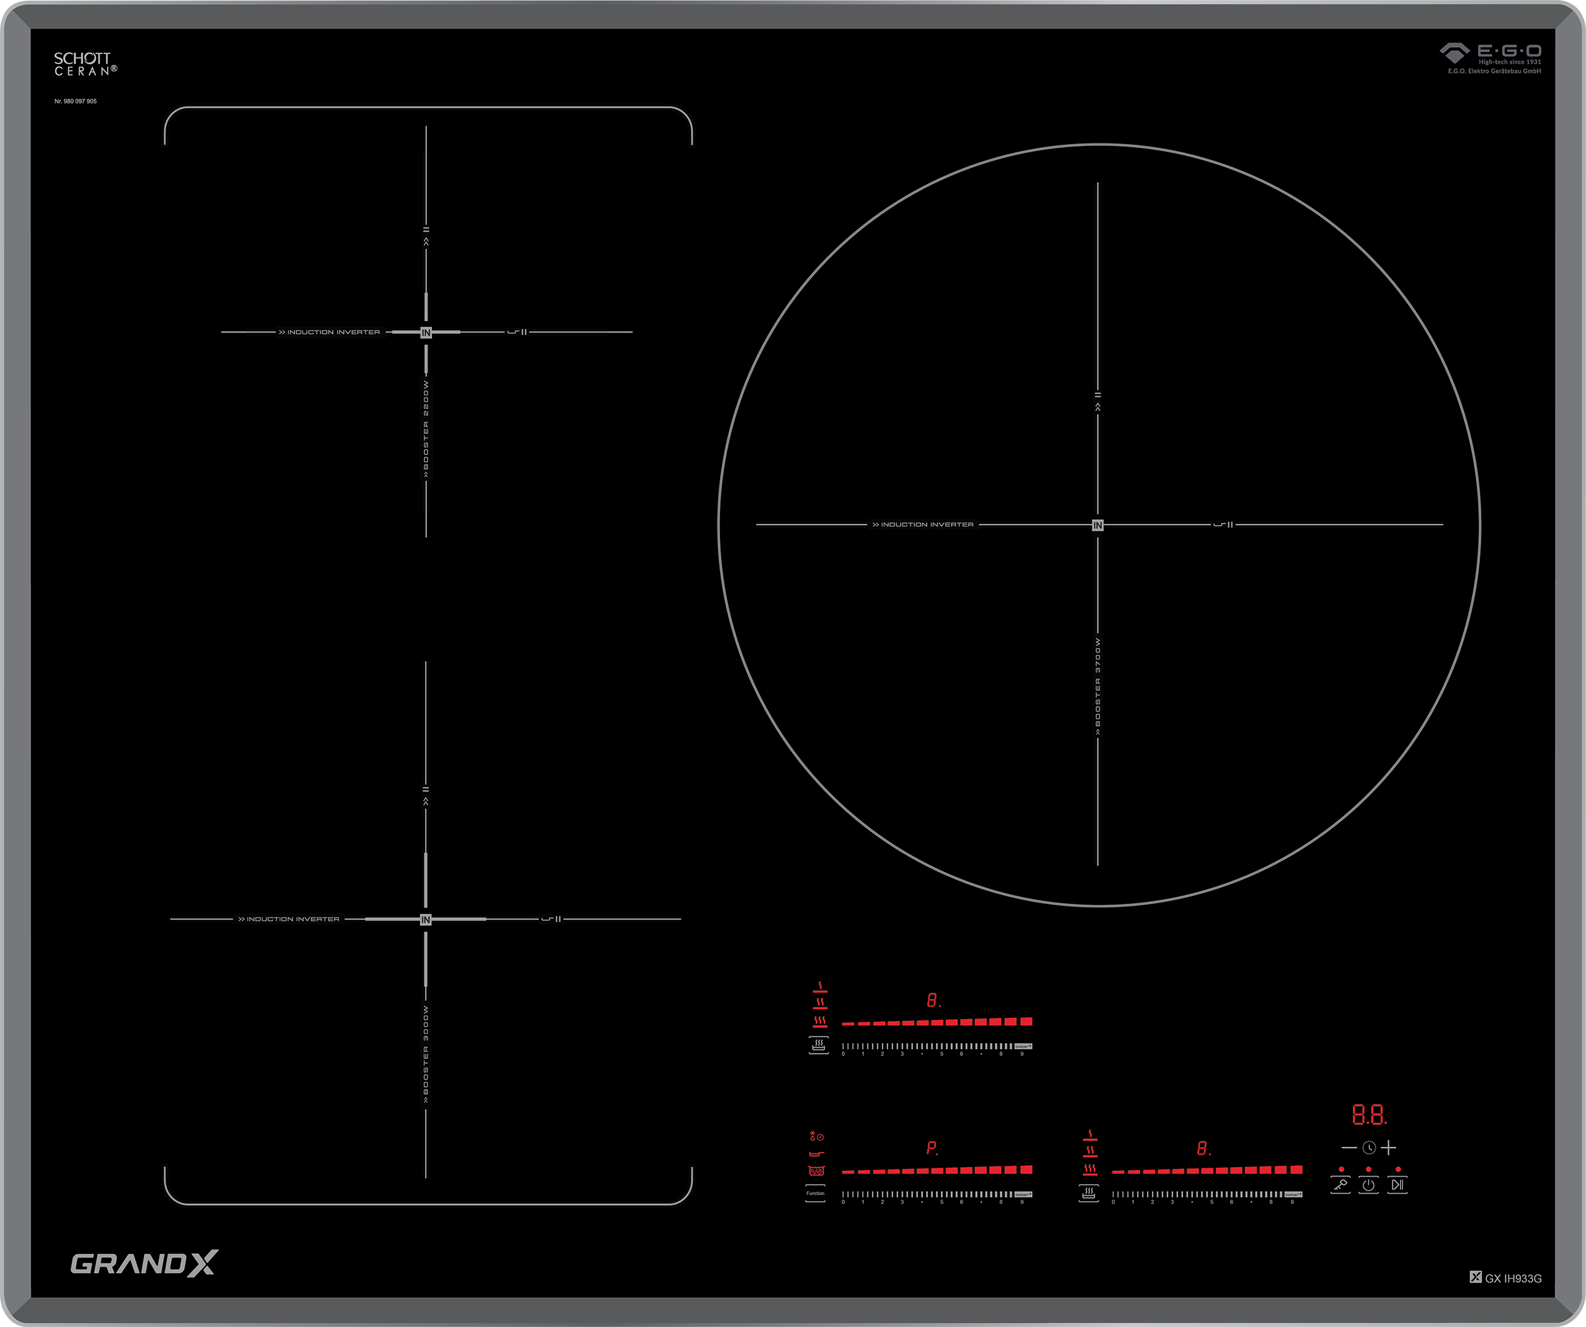This screenshot has height=1327, width=1586.
Task: Tap keep-warm button beside bottom-right power slider
Action: 1088,1193
